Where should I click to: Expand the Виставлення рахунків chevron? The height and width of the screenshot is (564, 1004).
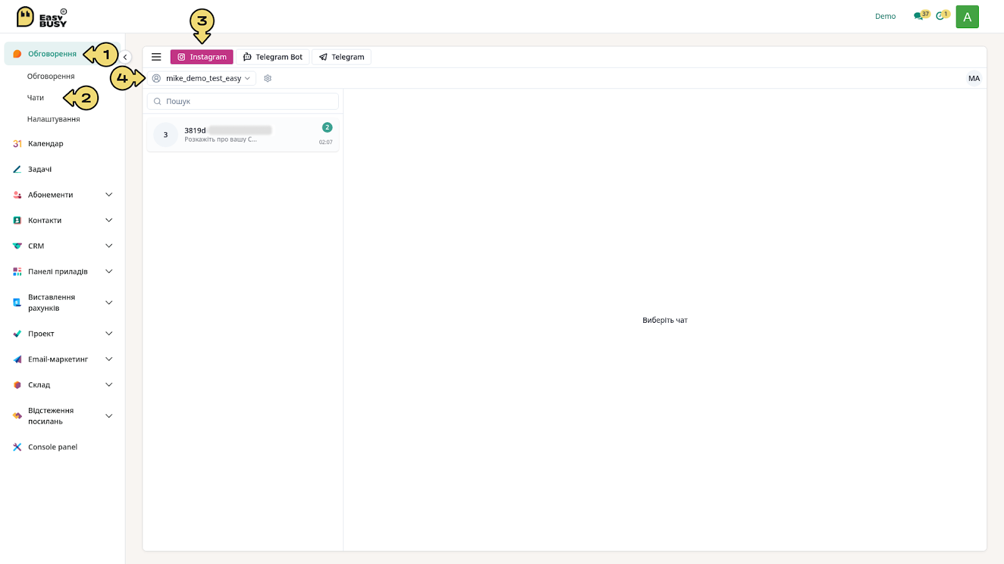[109, 303]
